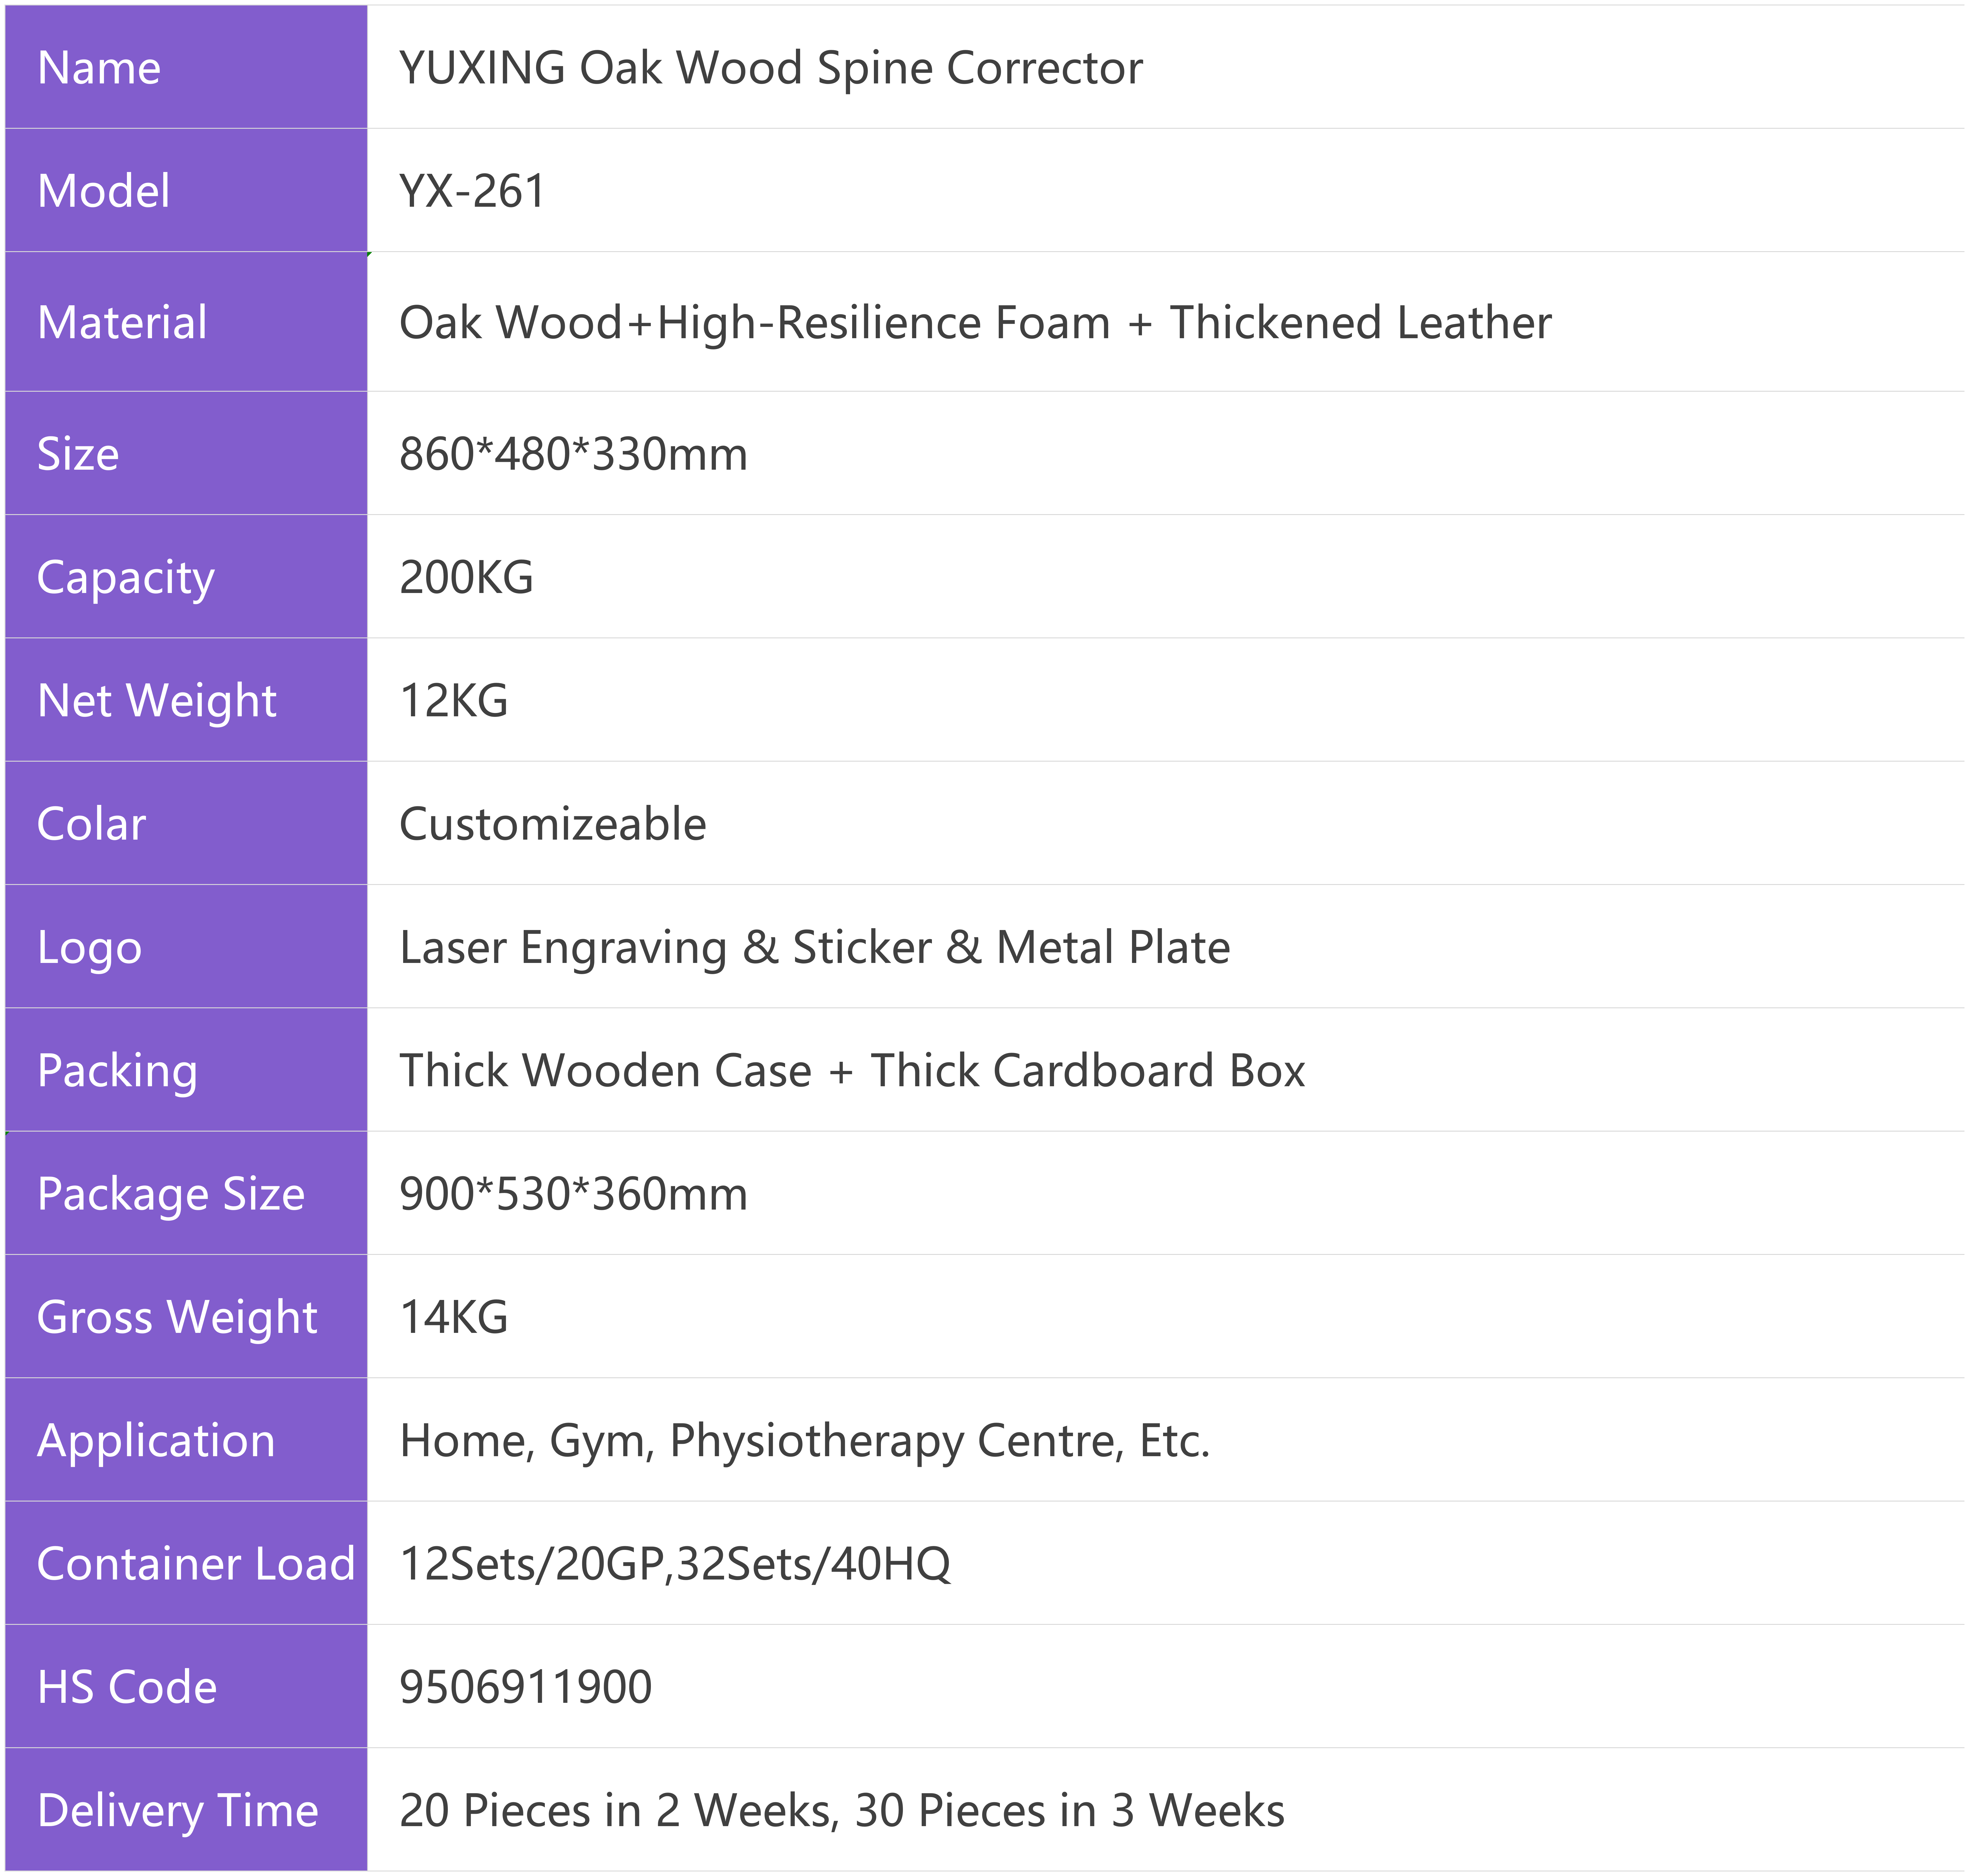
Task: Click the "Colar" label cell
Action: 186,823
